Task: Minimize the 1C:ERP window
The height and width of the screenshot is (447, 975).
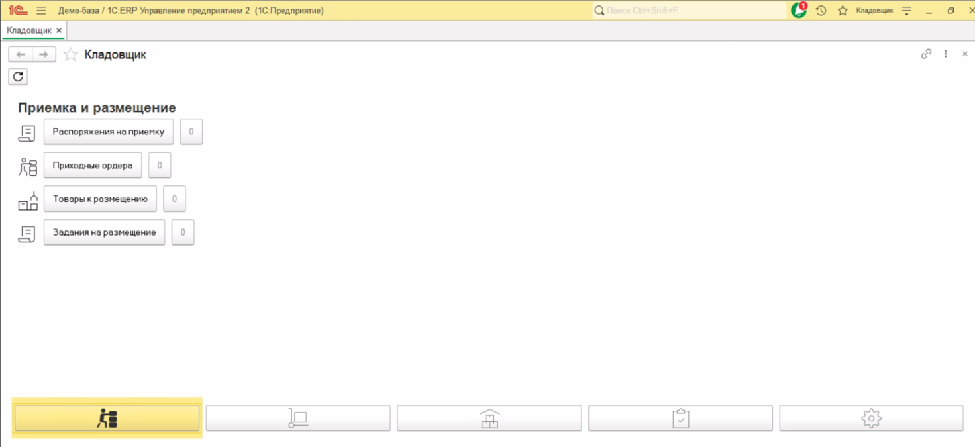Action: [x=929, y=11]
